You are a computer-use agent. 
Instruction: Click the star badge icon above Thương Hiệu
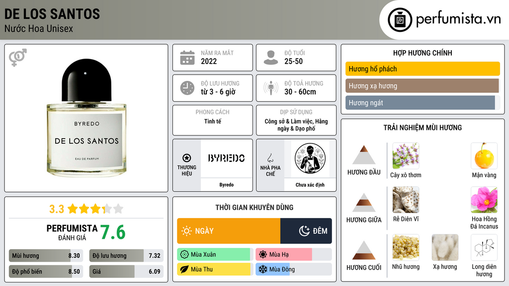point(187,158)
